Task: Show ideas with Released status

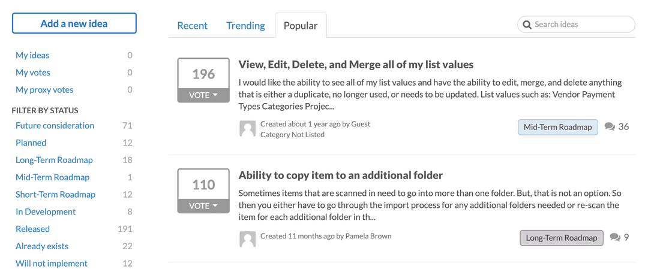Action: click(32, 229)
